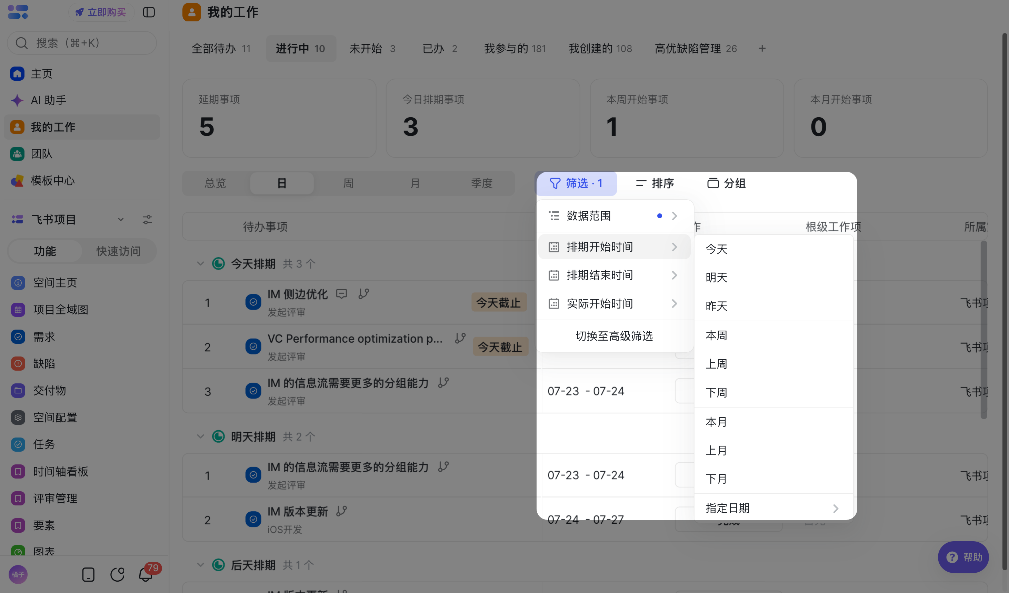Viewport: 1009px width, 593px height.
Task: Switch to 季度 quarter view
Action: point(481,183)
